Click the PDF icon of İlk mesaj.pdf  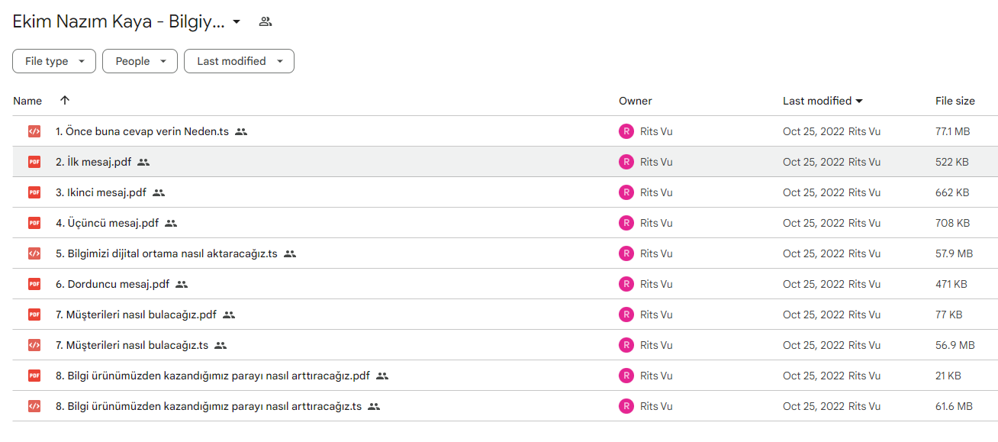click(x=34, y=162)
